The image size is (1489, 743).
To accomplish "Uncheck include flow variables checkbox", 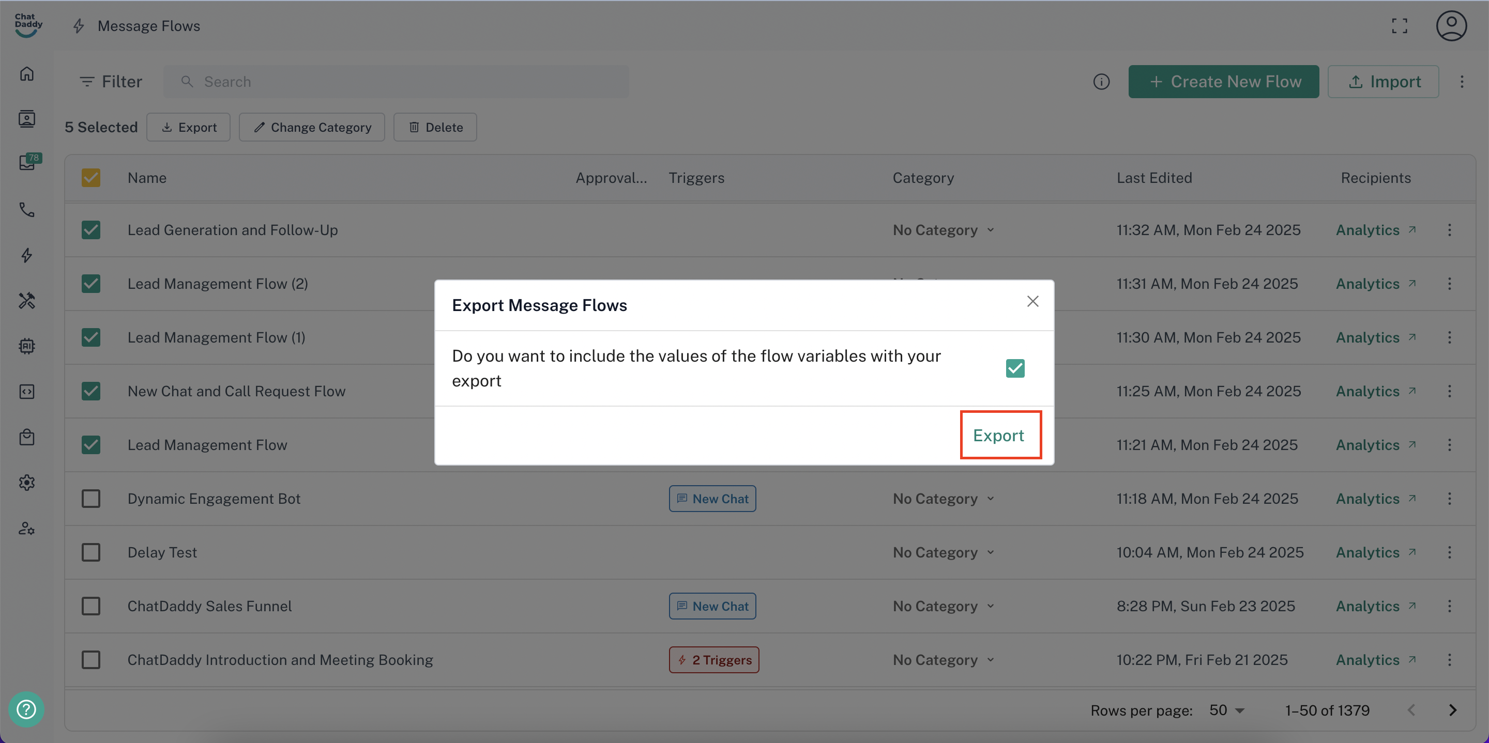I will coord(1014,368).
